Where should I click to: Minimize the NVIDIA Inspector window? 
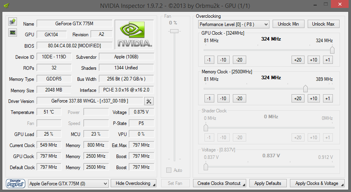315,4
